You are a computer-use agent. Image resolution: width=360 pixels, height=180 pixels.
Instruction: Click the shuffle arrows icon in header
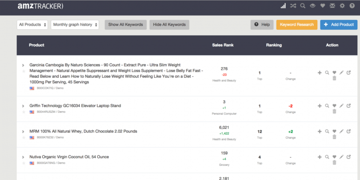tap(293, 6)
